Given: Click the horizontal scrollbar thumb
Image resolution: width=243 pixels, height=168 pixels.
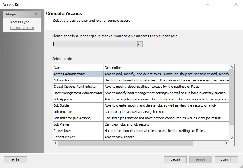Looking at the screenshot, I should click(126, 143).
